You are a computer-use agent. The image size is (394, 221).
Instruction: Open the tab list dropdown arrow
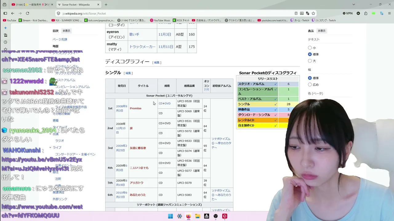tap(354, 5)
